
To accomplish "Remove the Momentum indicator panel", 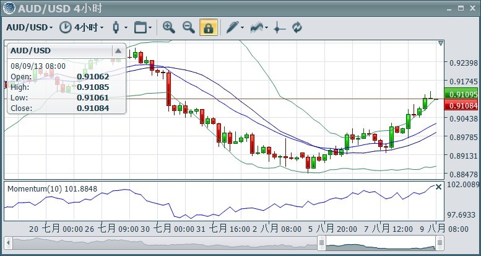I will point(439,187).
